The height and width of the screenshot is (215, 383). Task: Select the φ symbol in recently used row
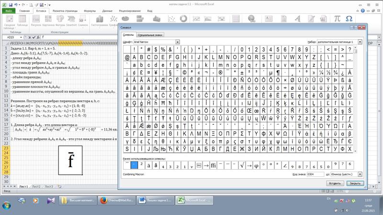(x=256, y=165)
